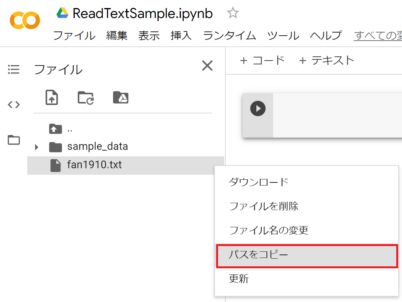Add a new code cell with + コード
The image size is (402, 302).
coord(262,60)
